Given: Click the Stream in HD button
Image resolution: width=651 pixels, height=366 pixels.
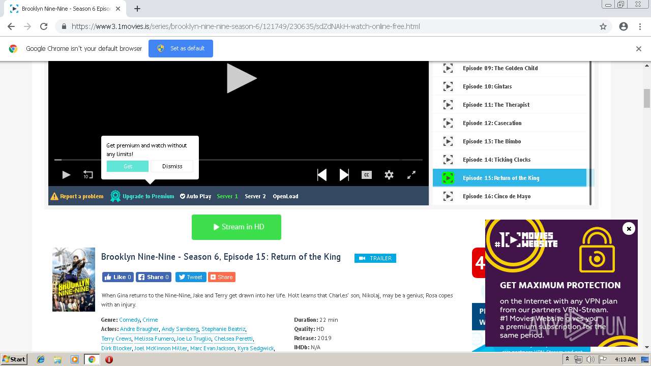Looking at the screenshot, I should click(236, 227).
